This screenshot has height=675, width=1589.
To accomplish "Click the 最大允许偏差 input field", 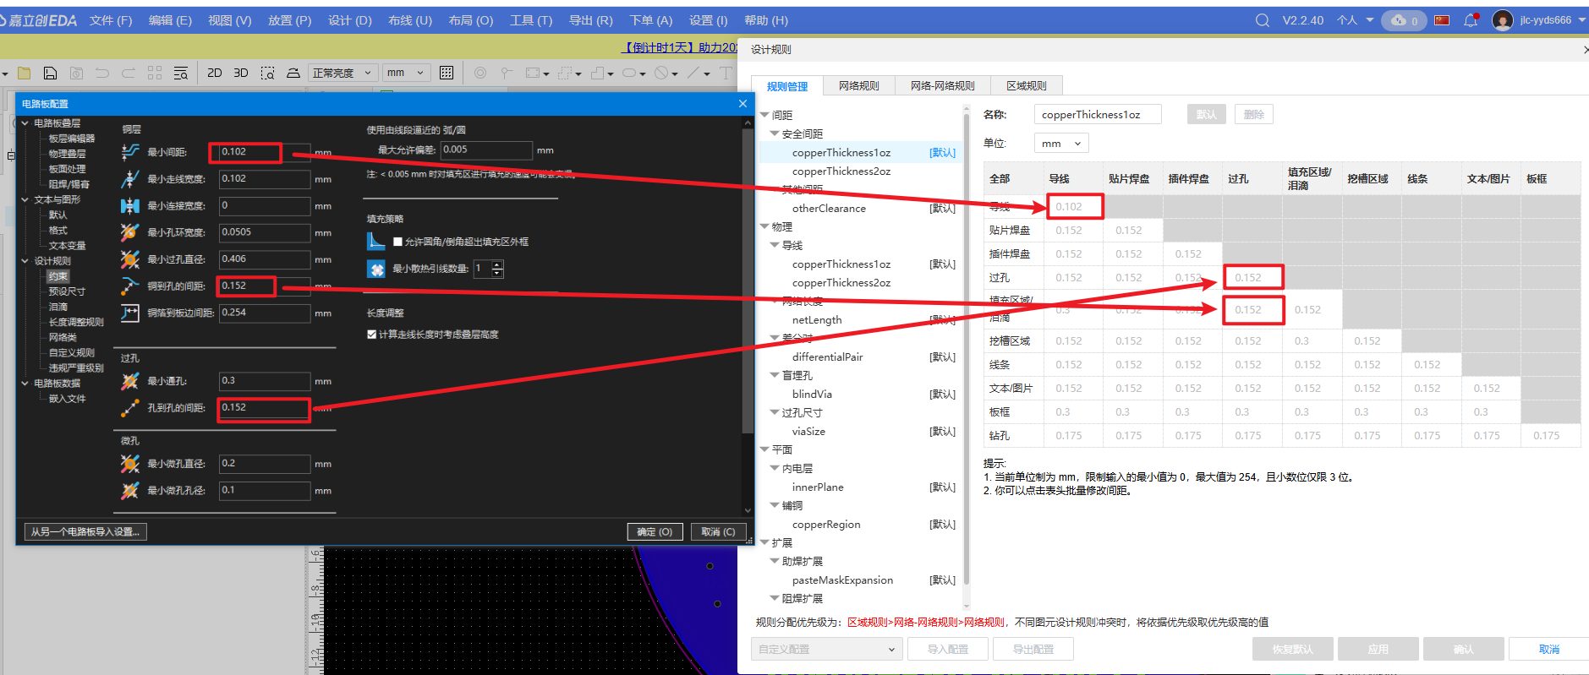I will pyautogui.click(x=487, y=150).
